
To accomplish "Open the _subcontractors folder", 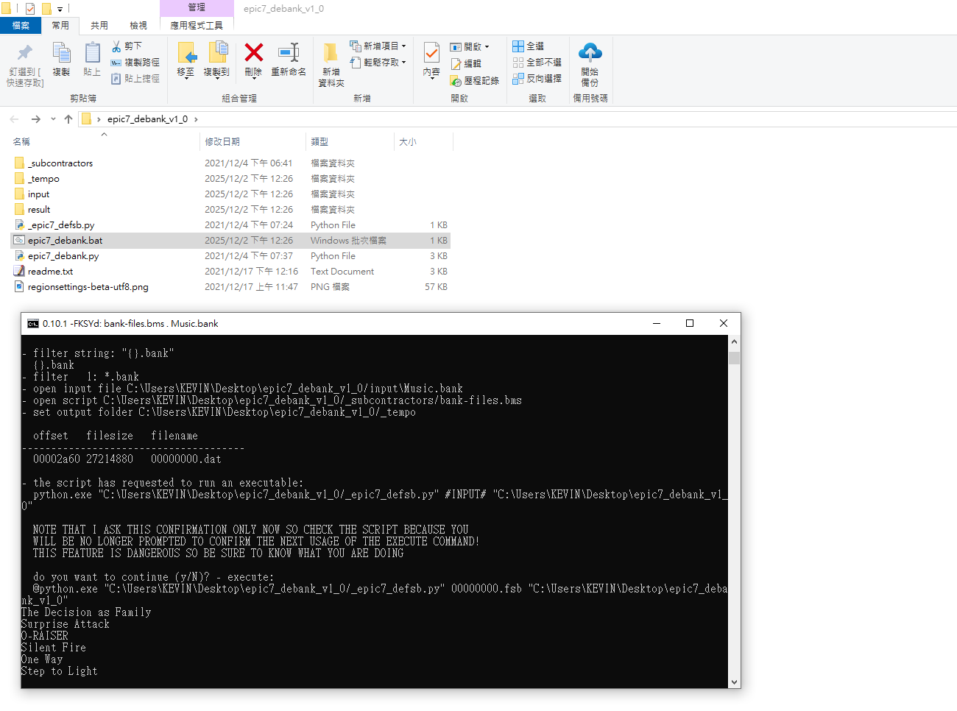I will pos(60,163).
